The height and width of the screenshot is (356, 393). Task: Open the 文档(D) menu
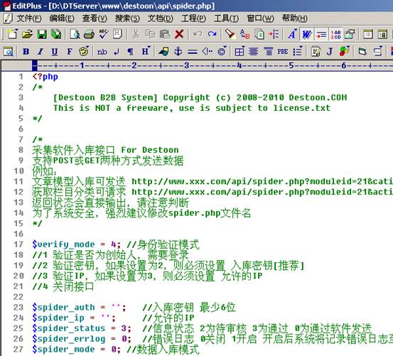pos(161,18)
